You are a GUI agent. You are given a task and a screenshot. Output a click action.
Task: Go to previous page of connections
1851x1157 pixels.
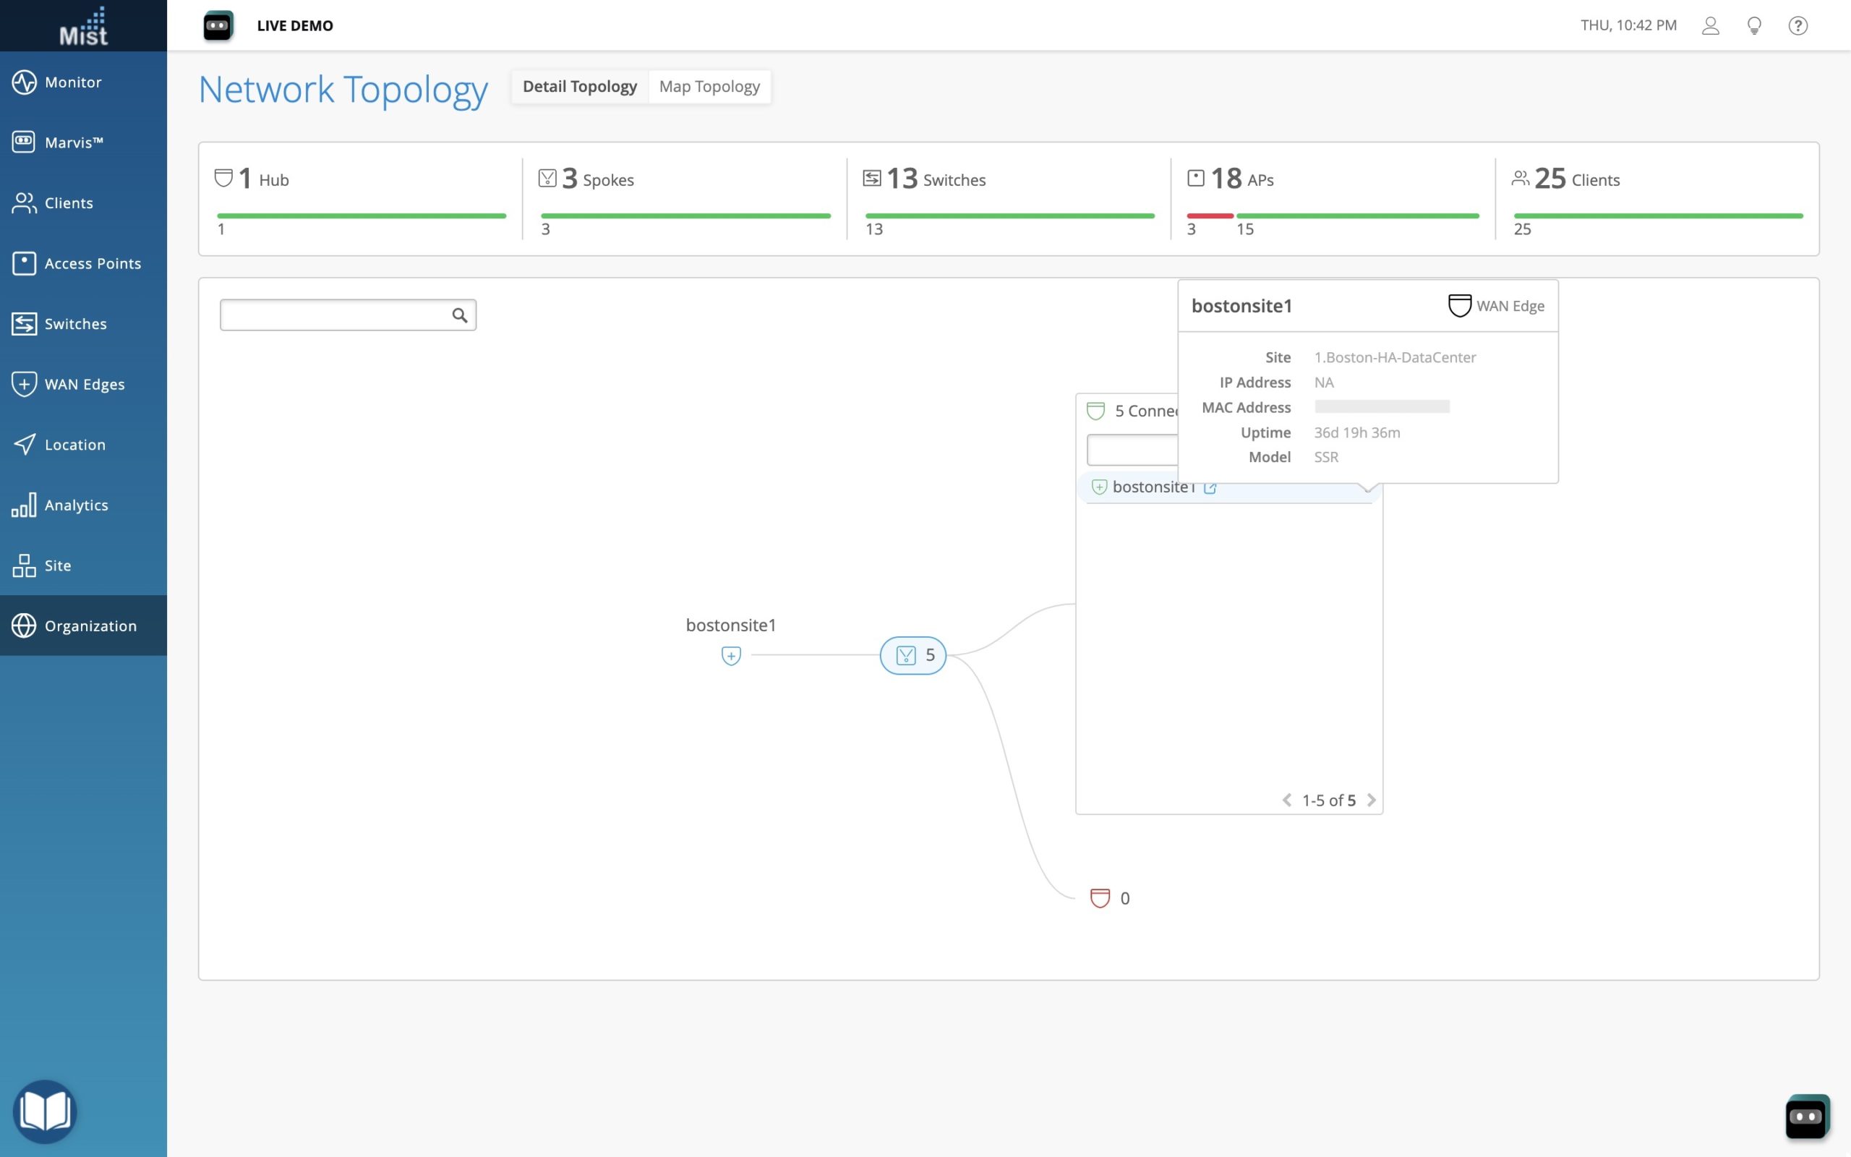[1286, 800]
